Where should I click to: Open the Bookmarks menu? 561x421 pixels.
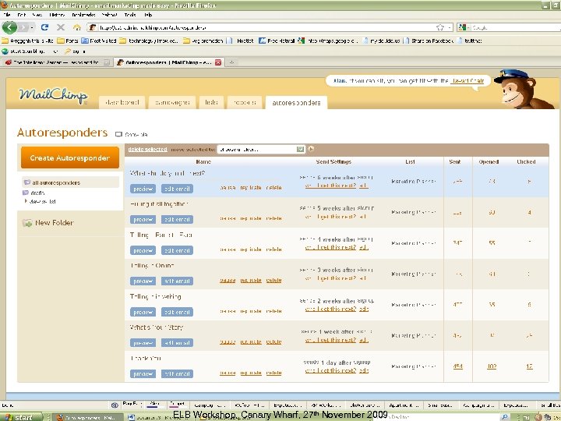tap(83, 15)
